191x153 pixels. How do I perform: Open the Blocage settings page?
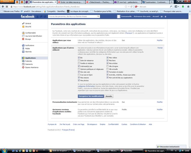(28, 39)
